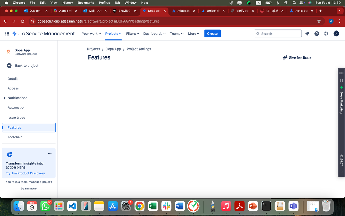Open the help question-mark icon
This screenshot has height=216, width=345.
pos(316,33)
